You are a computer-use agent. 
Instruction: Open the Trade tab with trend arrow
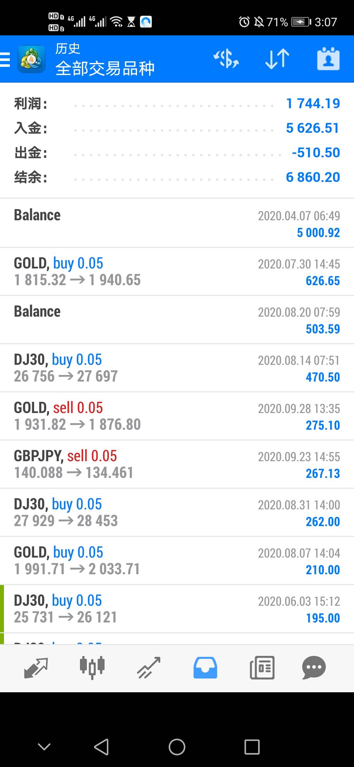[149, 668]
